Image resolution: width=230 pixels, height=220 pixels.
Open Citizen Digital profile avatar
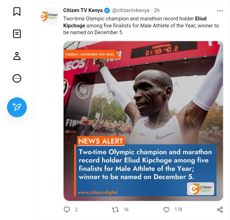[50, 16]
